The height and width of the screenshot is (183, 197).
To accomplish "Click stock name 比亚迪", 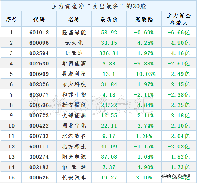I will tap(74, 53).
